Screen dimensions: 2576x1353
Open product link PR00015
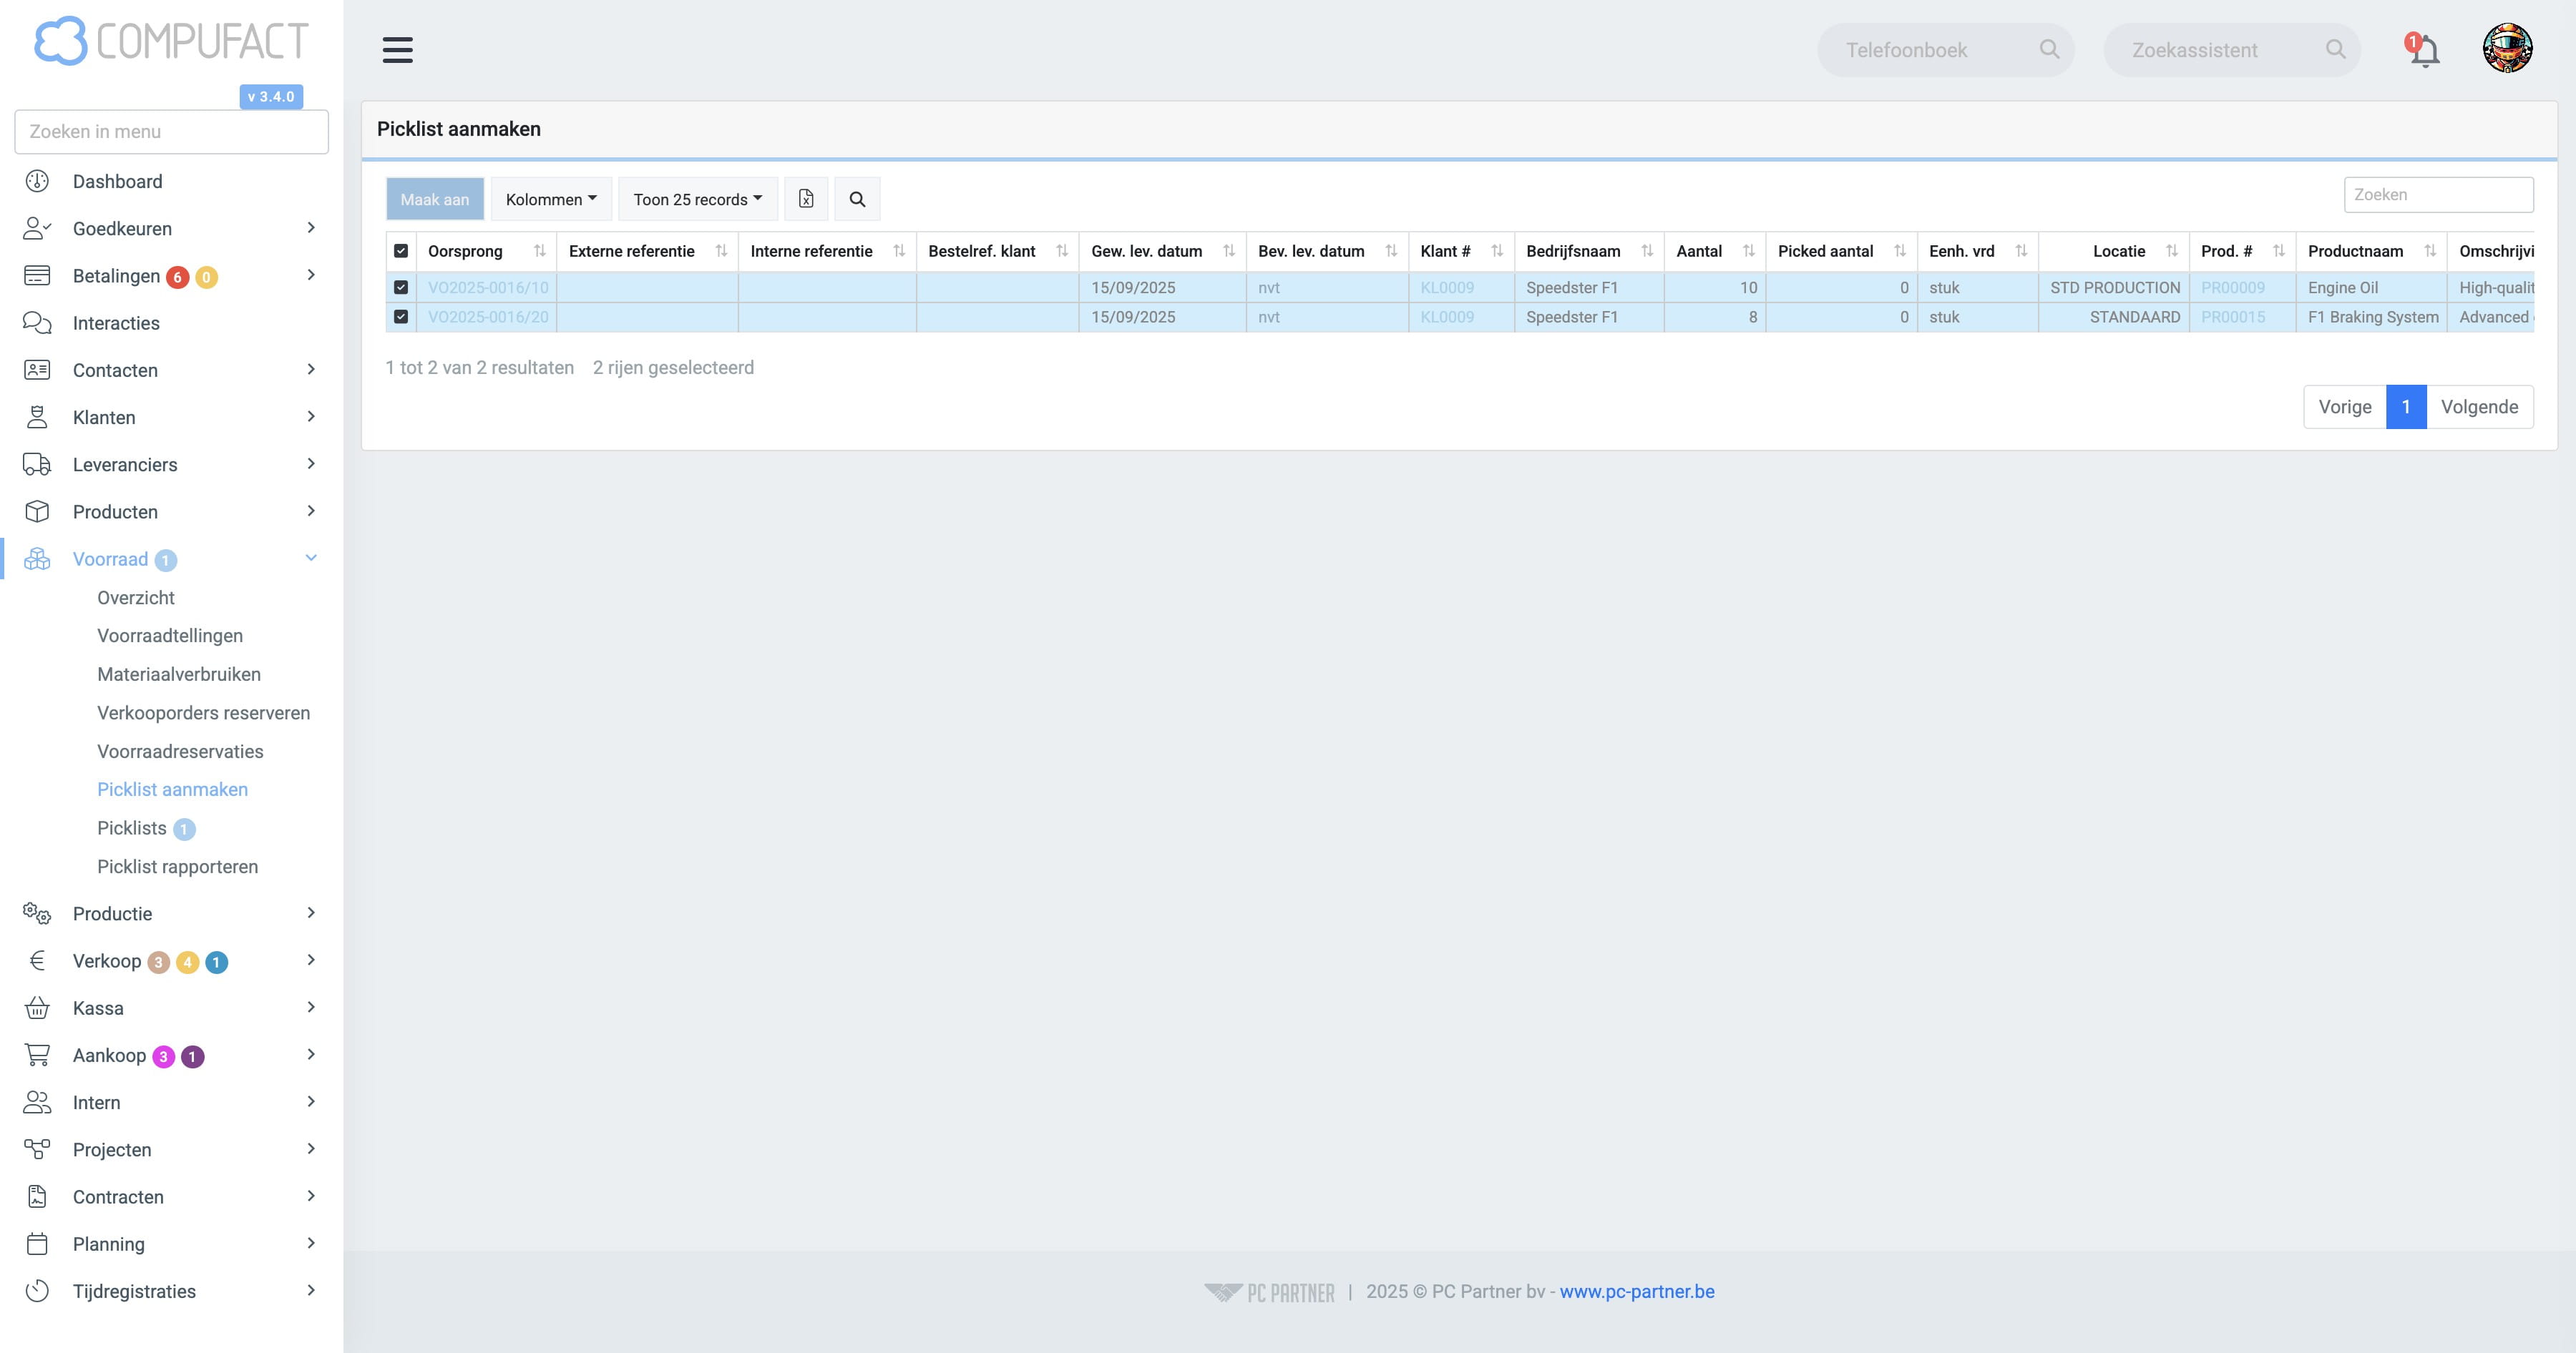click(2233, 317)
